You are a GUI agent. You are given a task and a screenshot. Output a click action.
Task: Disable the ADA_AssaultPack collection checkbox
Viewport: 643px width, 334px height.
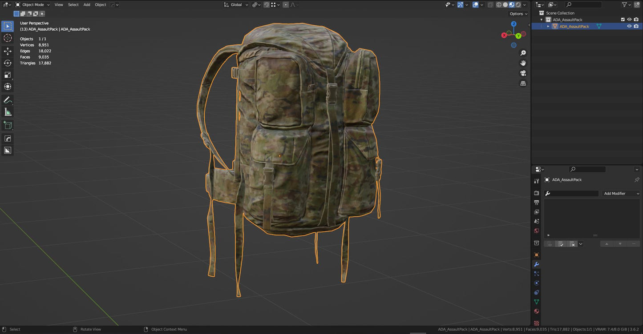tap(623, 20)
